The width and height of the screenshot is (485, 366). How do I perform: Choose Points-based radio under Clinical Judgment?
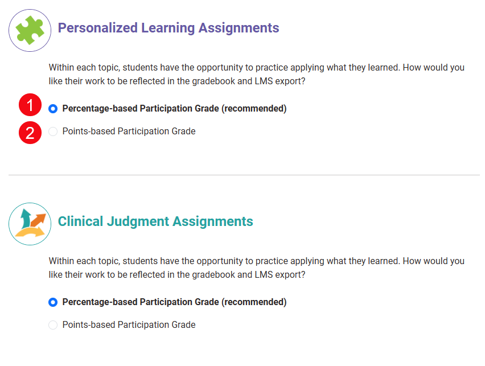tap(53, 325)
